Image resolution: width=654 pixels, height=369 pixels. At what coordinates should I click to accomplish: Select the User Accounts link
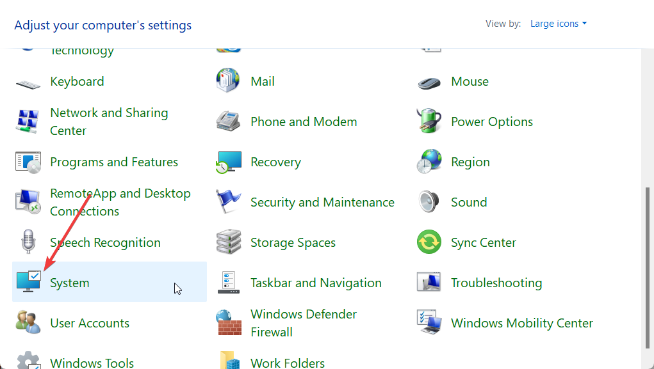(x=90, y=323)
